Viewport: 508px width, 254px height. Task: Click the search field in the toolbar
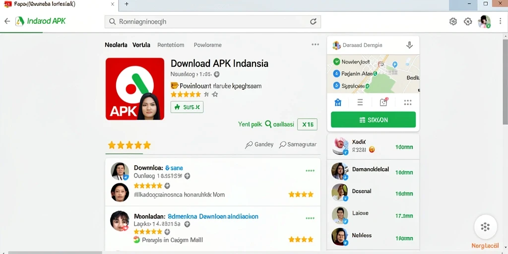click(212, 22)
